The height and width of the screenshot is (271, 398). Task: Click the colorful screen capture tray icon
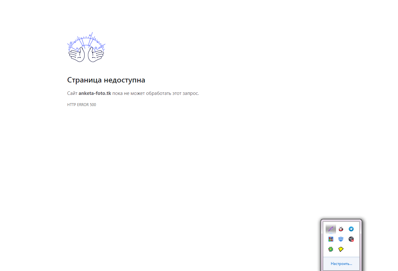pos(331,239)
